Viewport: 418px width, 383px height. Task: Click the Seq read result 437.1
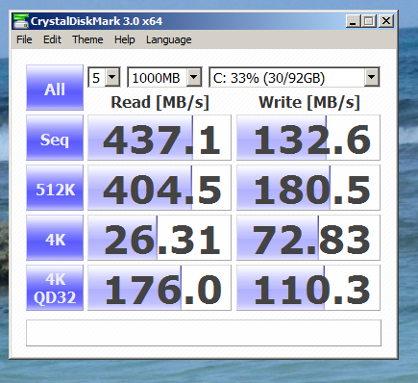160,138
